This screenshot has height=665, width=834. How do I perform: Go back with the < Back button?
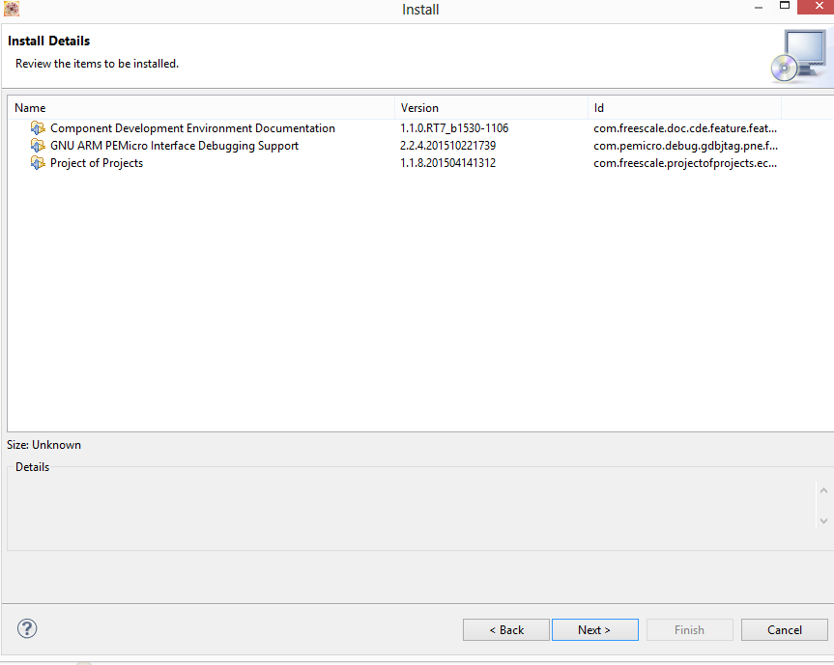click(x=505, y=630)
